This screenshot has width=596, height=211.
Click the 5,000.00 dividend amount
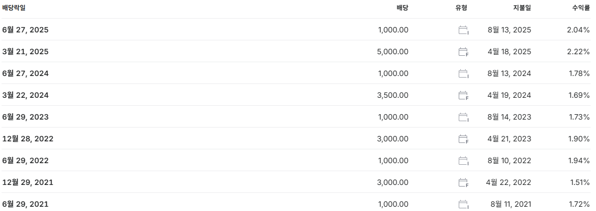[x=393, y=52]
